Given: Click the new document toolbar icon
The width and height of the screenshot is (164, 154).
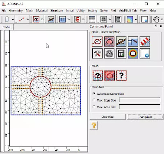Looking at the screenshot, I should click(7, 19).
